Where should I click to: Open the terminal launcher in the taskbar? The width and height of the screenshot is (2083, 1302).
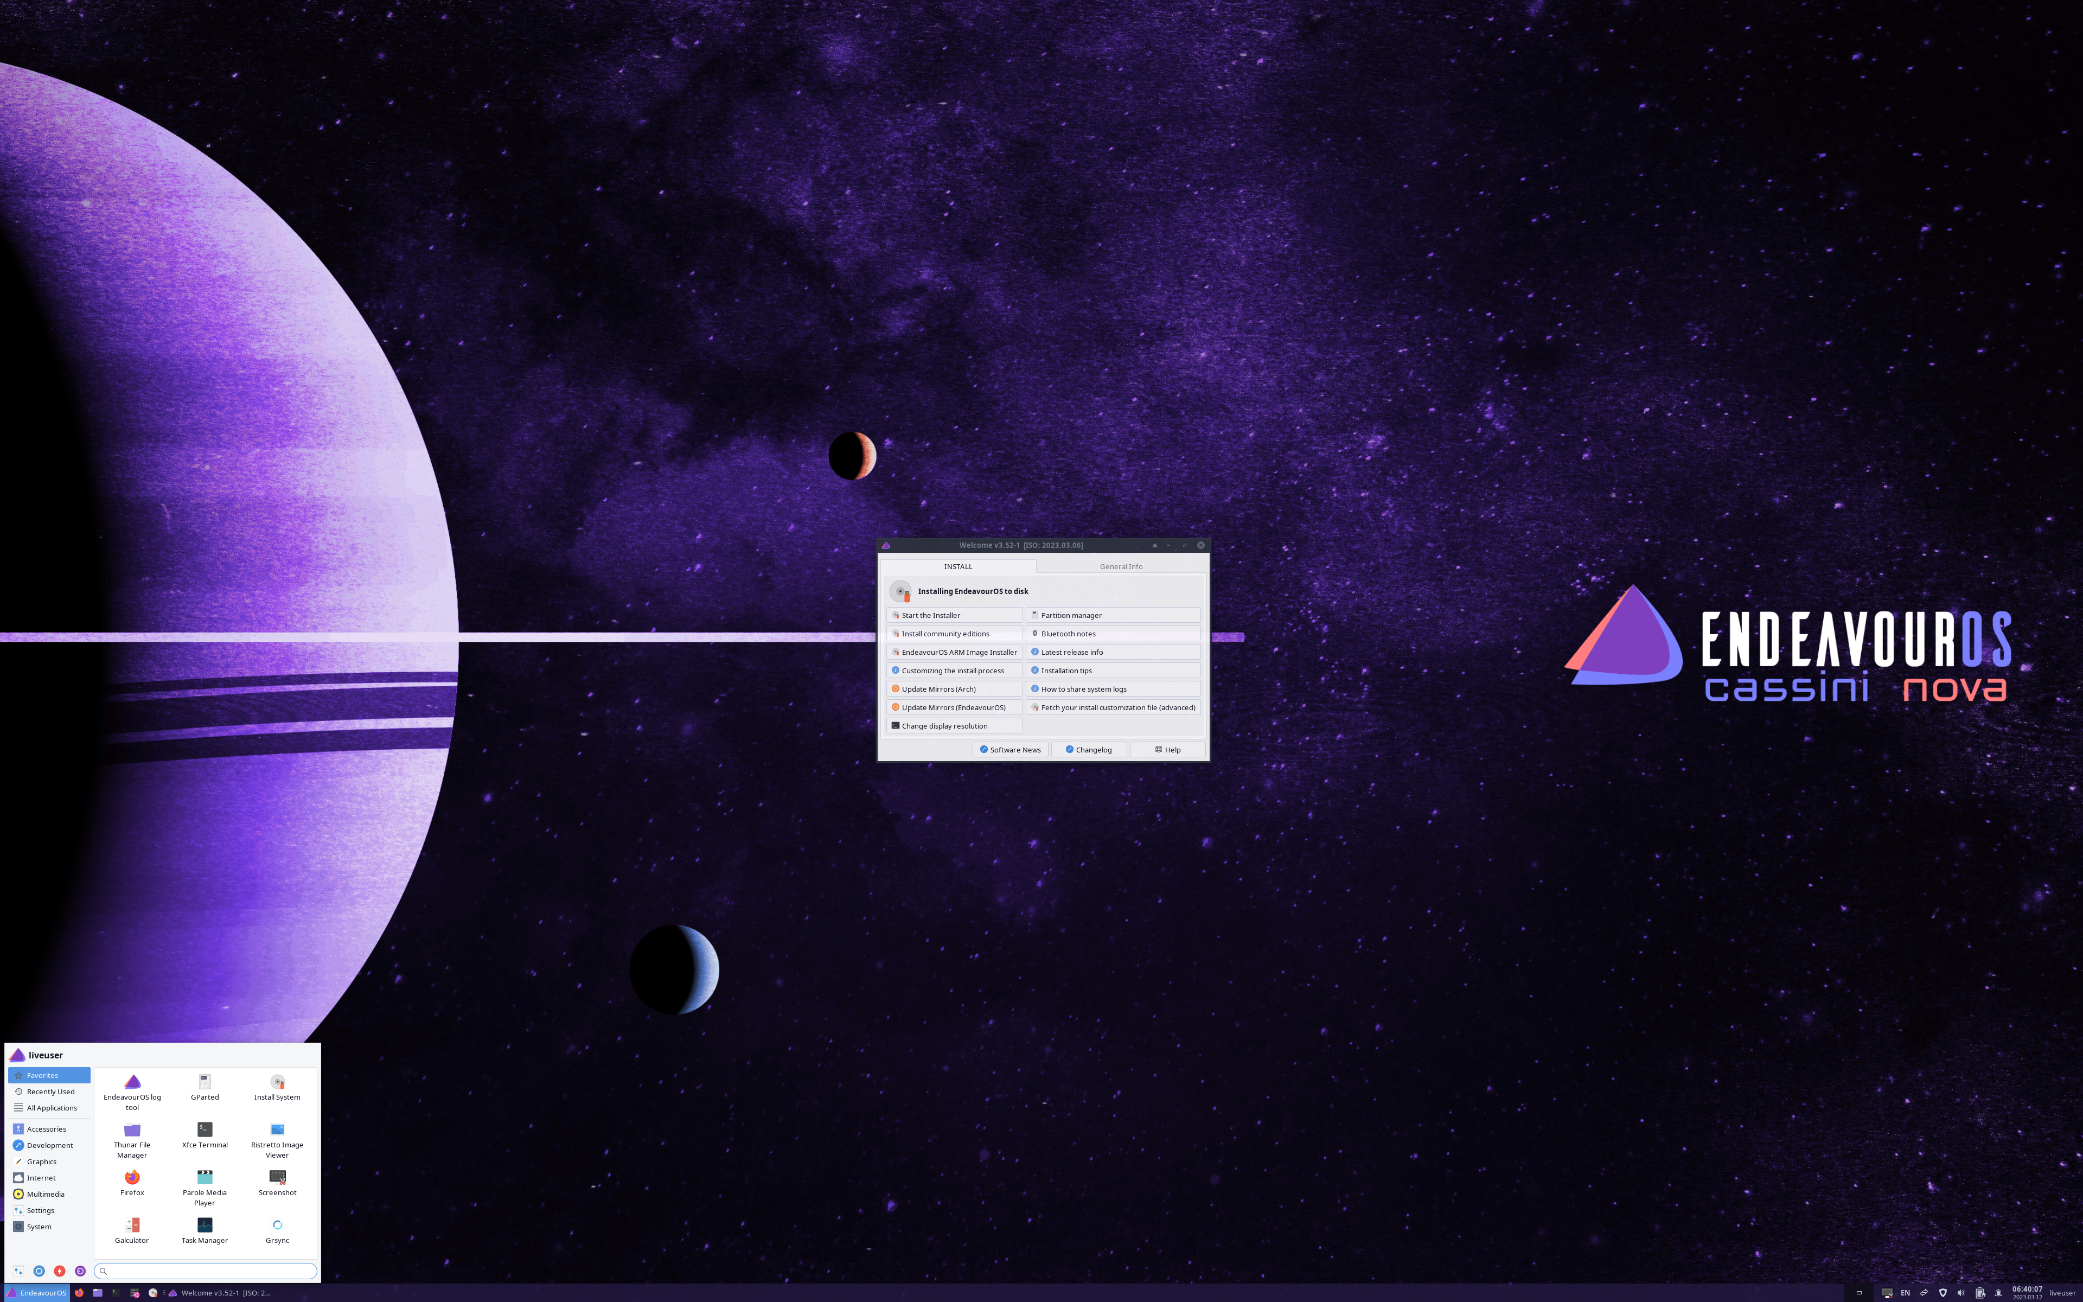pos(116,1293)
